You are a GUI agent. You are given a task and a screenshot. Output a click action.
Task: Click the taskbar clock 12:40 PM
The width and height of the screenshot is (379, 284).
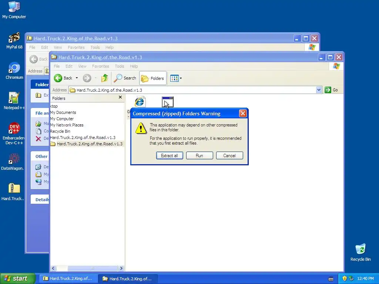(365, 278)
